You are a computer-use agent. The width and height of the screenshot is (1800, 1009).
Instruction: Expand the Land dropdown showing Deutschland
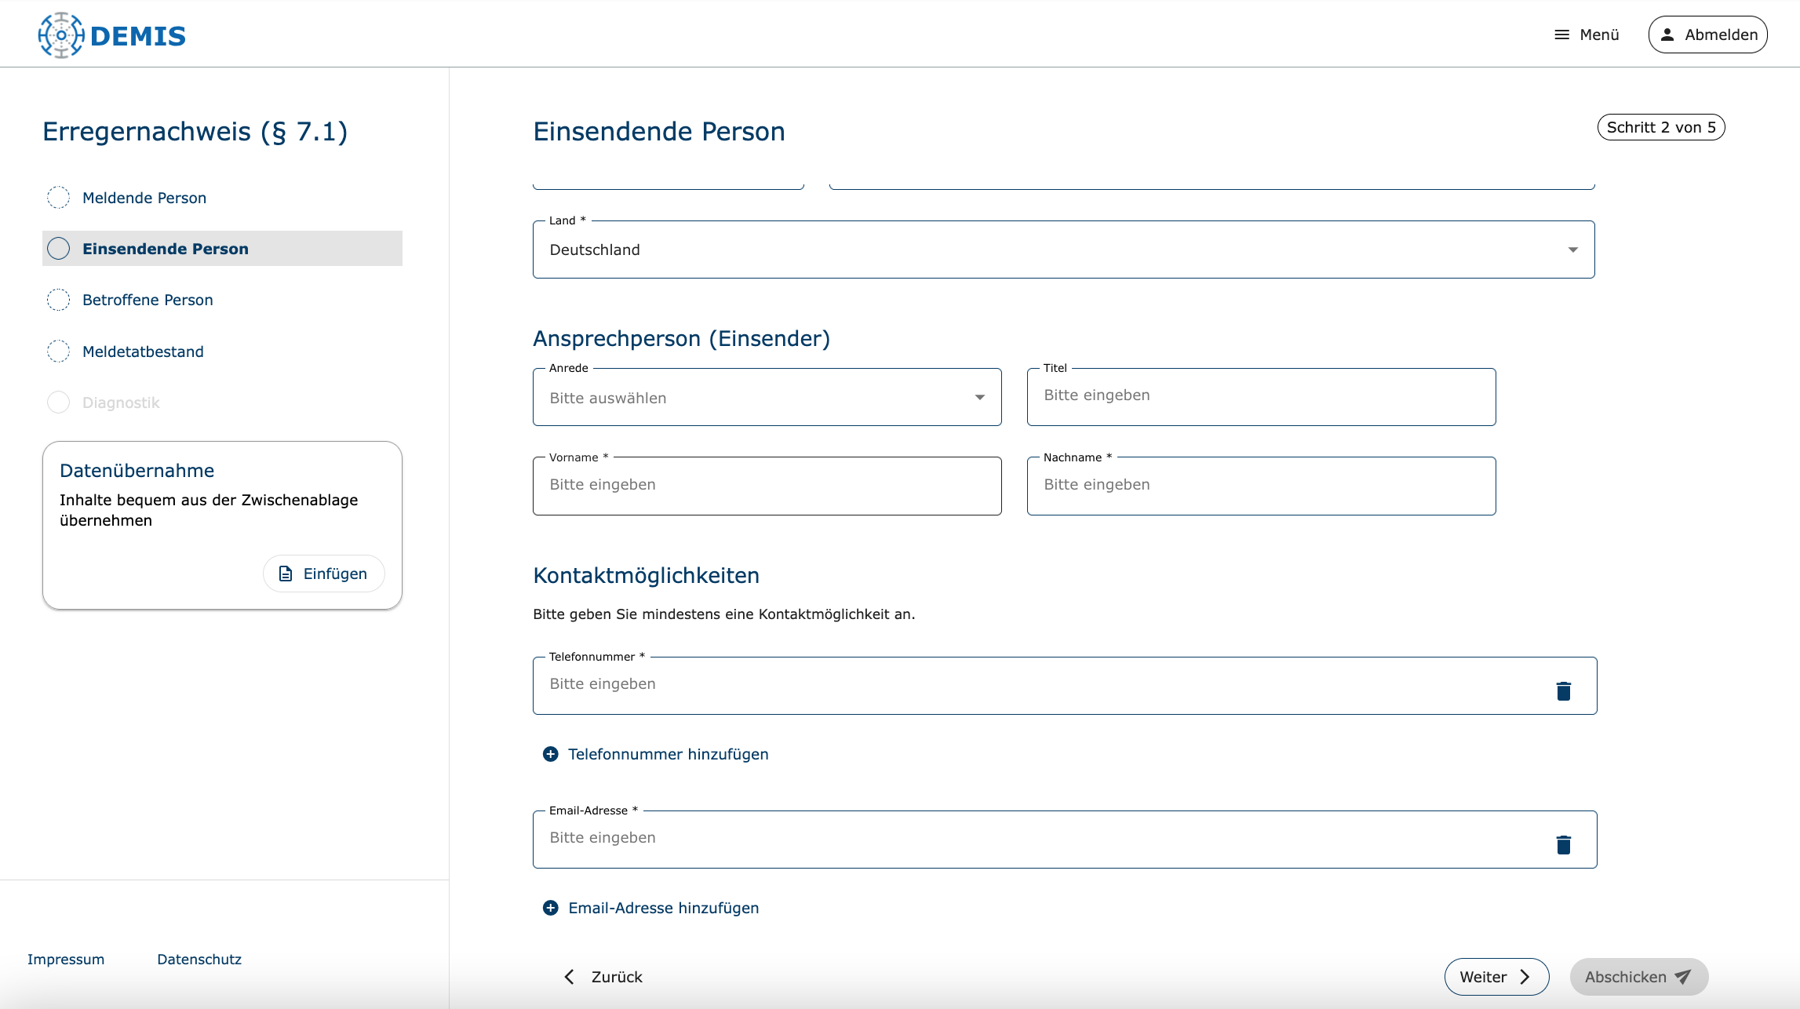click(1063, 250)
